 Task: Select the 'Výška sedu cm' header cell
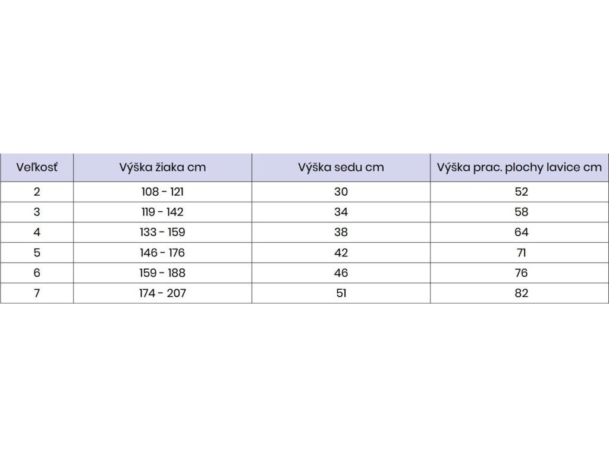coord(341,167)
